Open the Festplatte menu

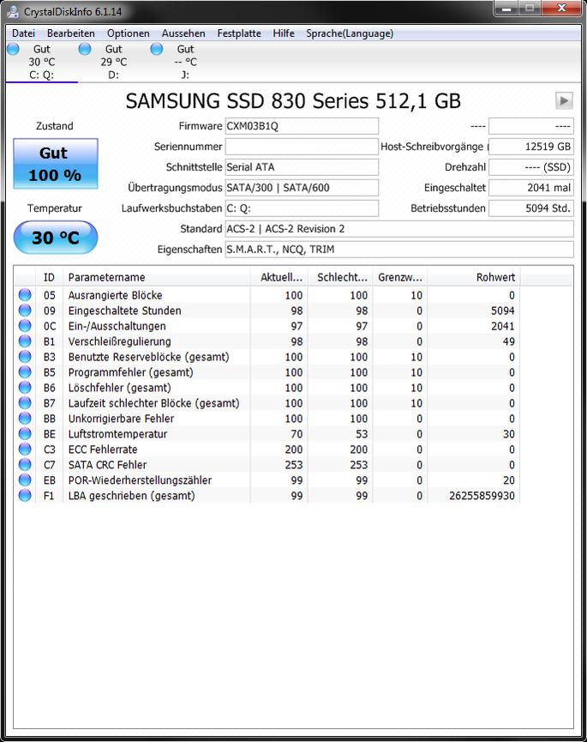(x=239, y=33)
